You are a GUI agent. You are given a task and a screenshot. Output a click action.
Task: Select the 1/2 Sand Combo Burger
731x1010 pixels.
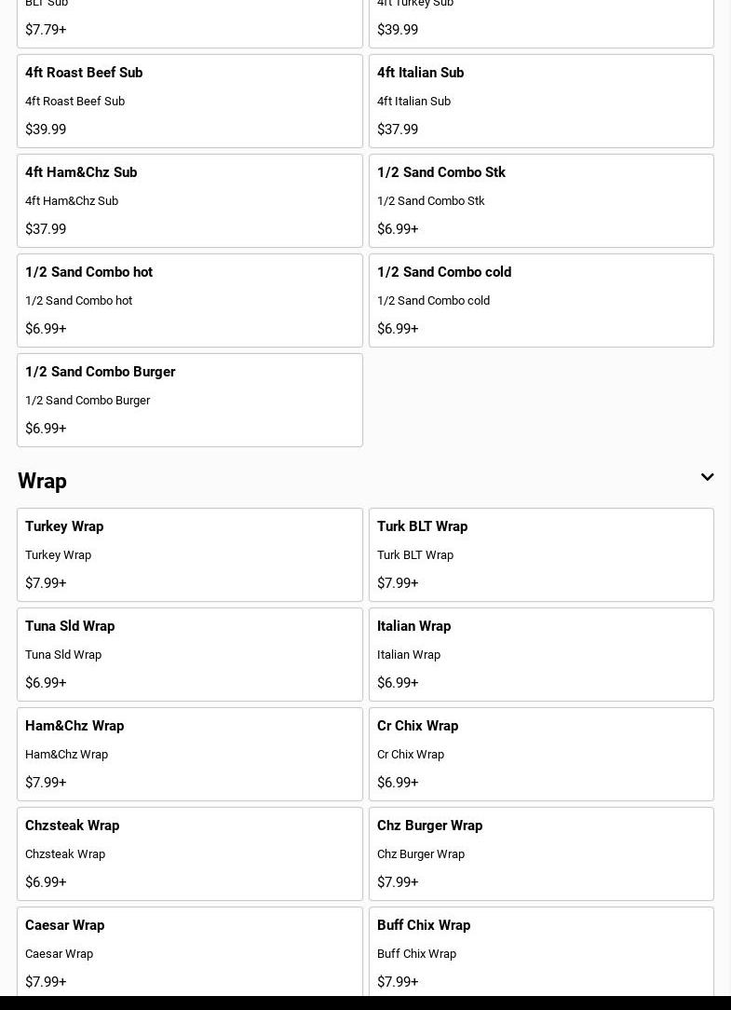tap(189, 400)
